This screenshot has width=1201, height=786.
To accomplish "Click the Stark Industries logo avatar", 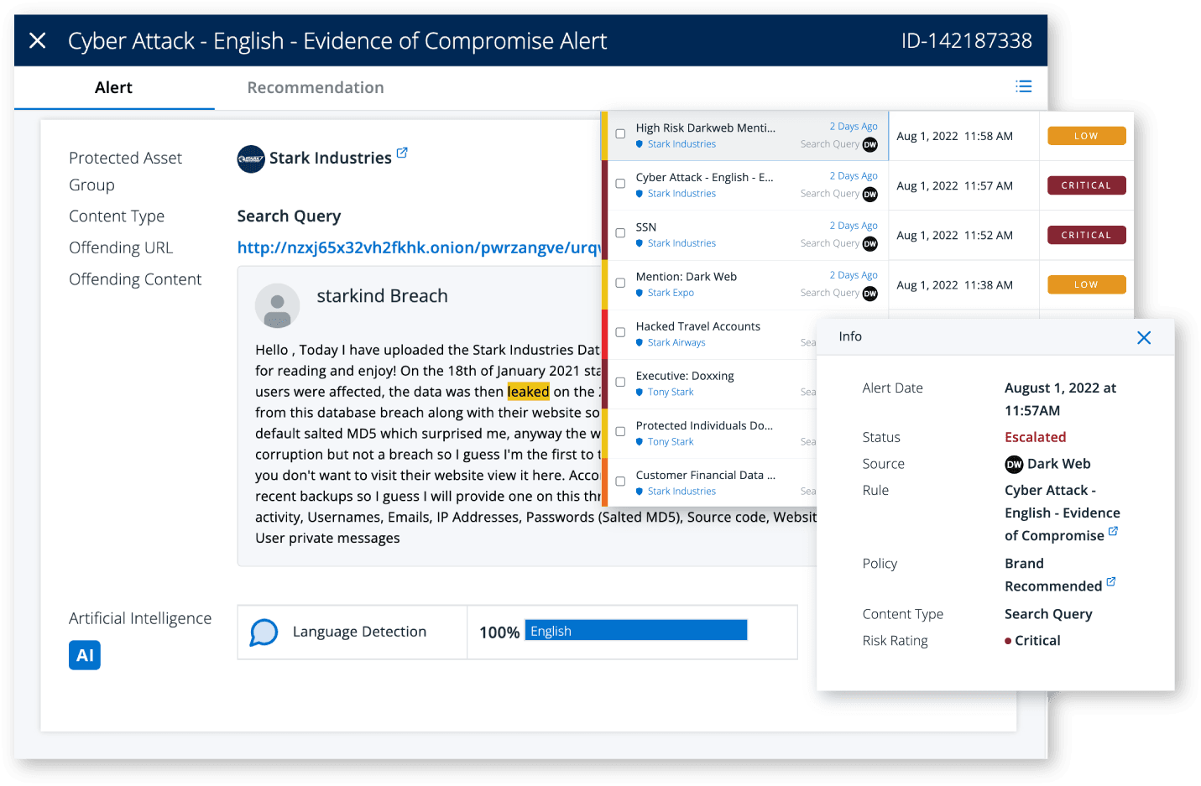I will coord(251,159).
